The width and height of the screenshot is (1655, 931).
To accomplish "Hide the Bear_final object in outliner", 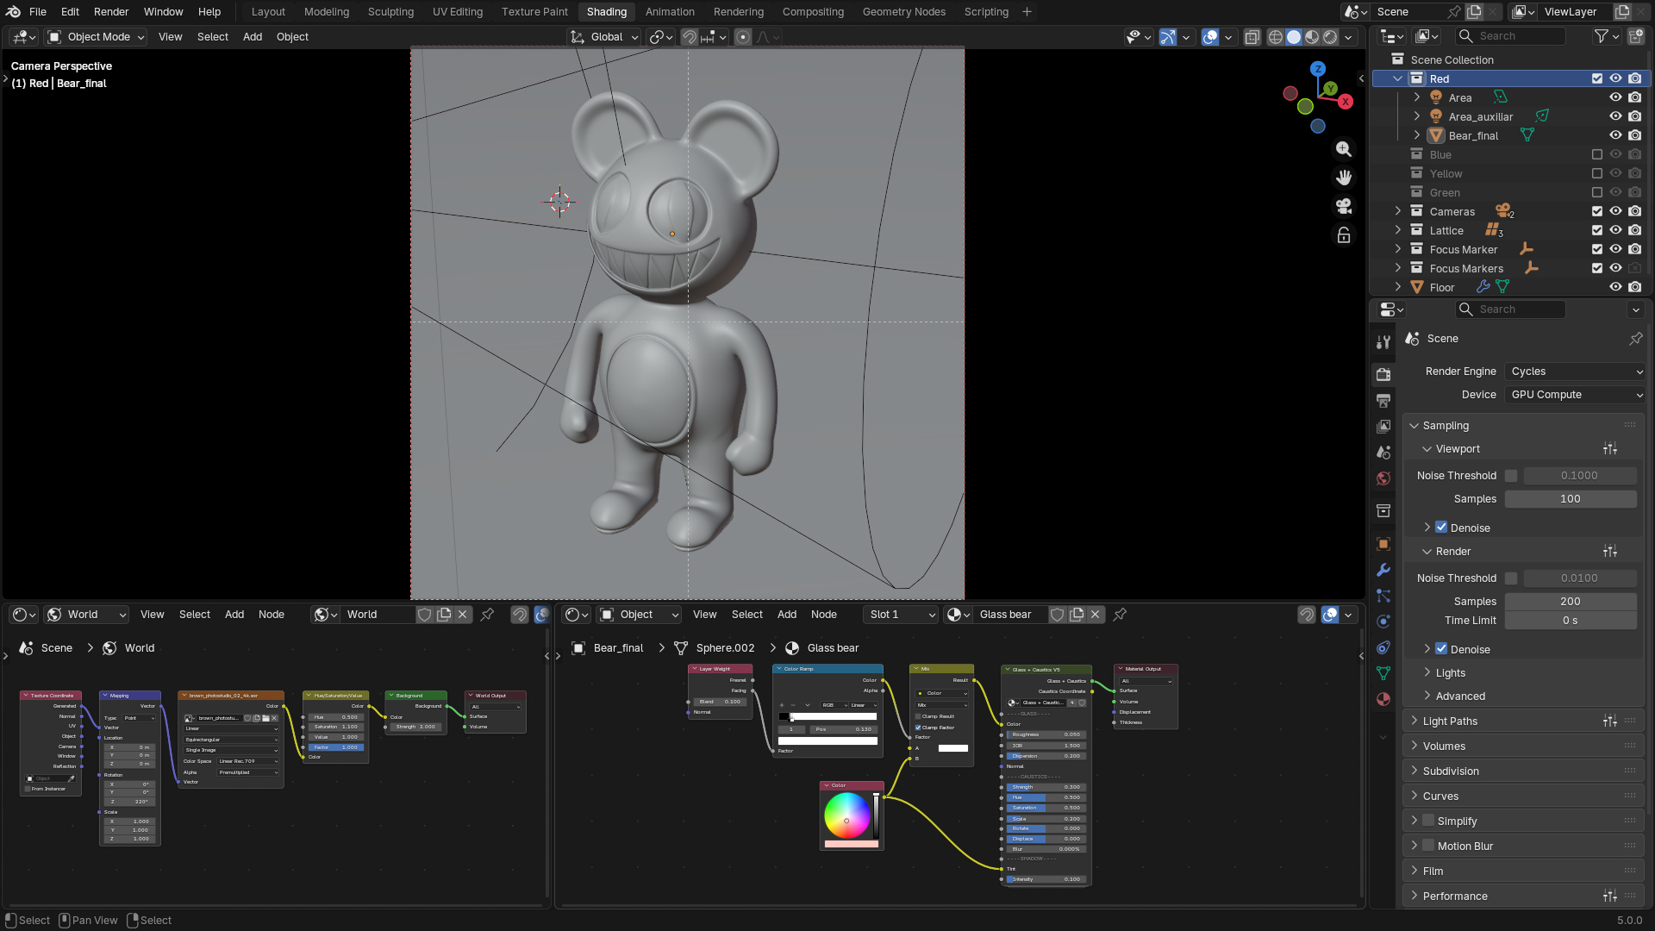I will coord(1615,135).
